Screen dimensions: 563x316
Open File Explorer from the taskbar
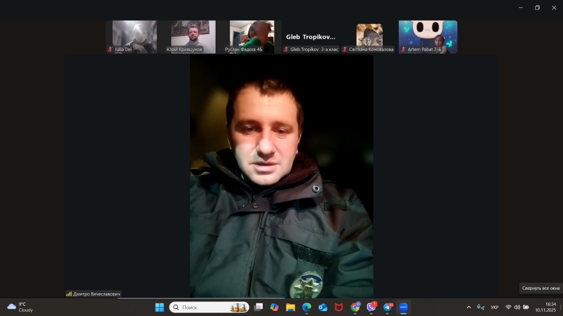point(290,307)
